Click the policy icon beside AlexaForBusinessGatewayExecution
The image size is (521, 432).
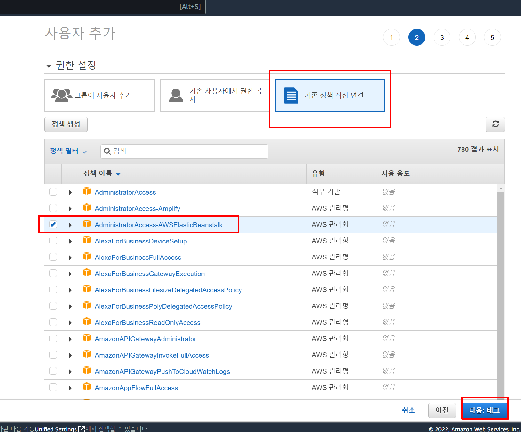(87, 273)
